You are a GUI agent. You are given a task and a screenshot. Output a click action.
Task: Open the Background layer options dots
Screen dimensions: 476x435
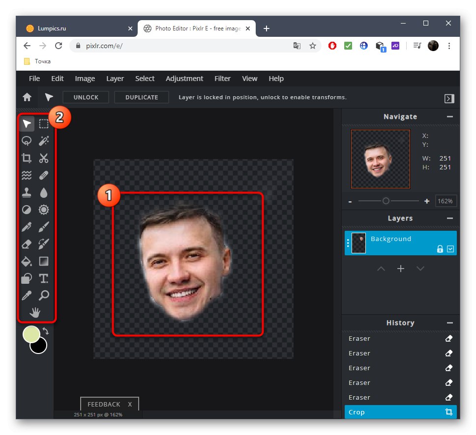click(348, 243)
